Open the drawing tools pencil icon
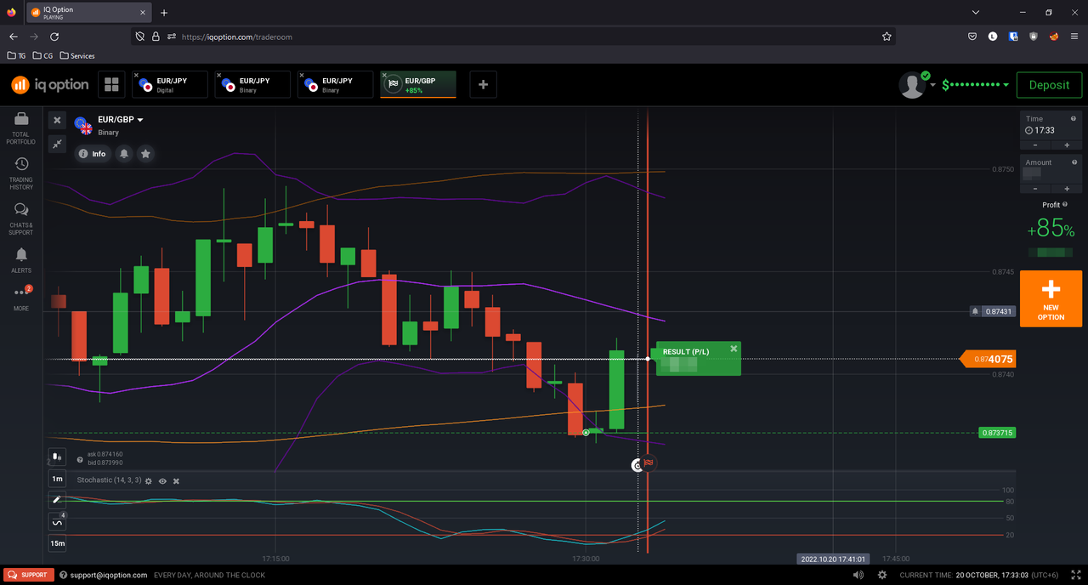1088x585 pixels. (57, 500)
